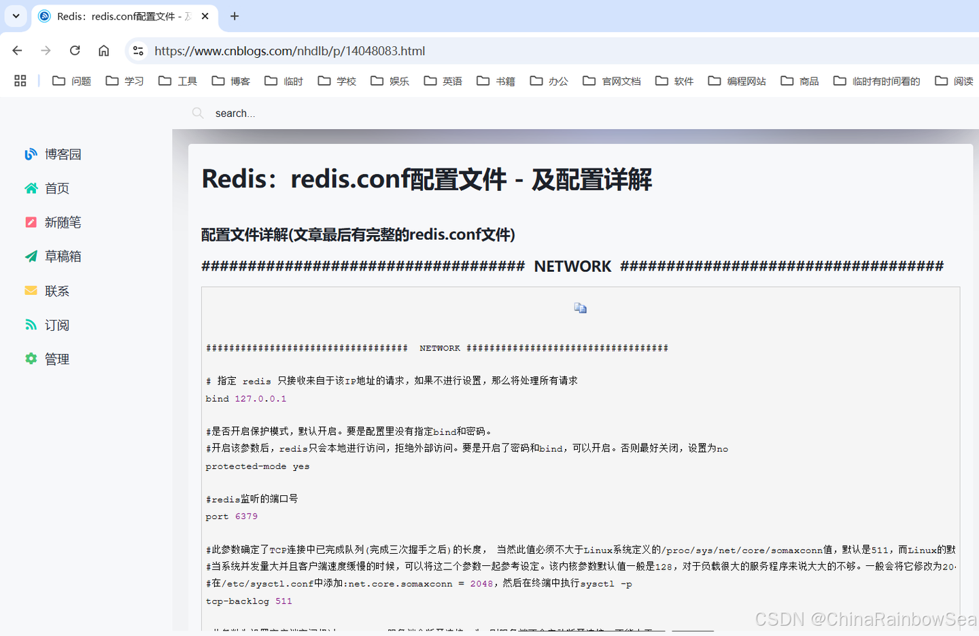Open the tab search chevron dropdown
979x636 pixels.
[16, 16]
